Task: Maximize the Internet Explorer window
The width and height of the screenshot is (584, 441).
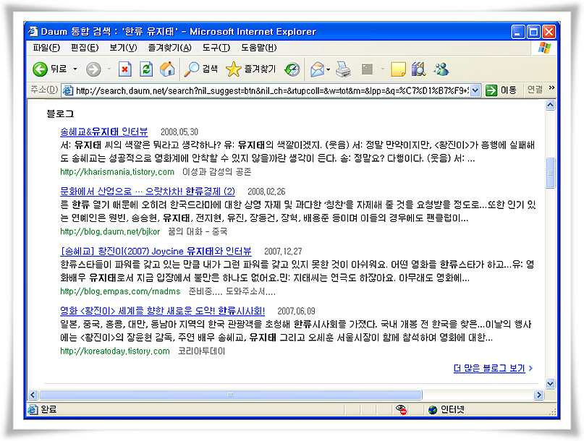Action: click(533, 32)
